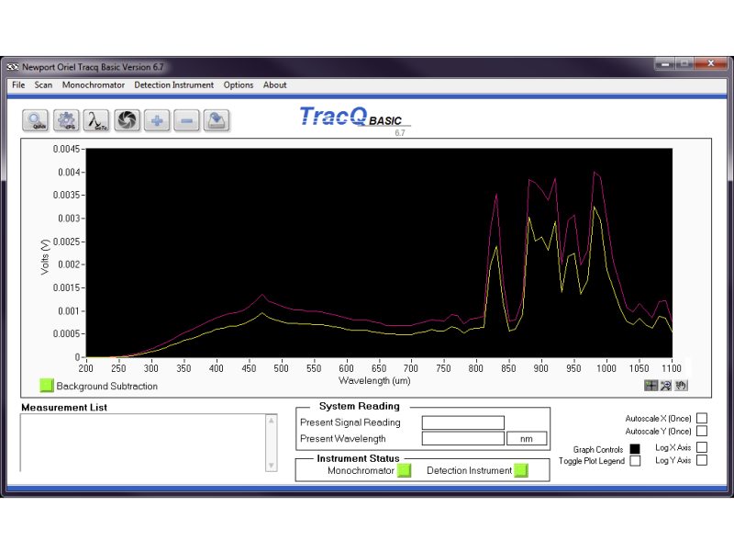734x551 pixels.
Task: Click the save data toolbar icon
Action: tap(217, 120)
